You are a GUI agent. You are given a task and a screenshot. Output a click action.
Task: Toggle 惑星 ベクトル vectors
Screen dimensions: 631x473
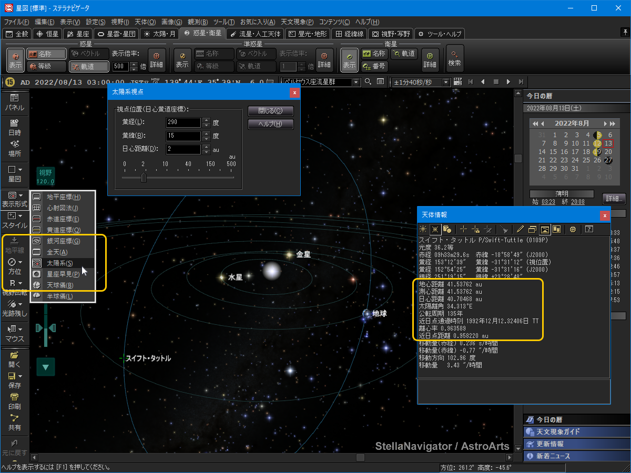tap(88, 54)
